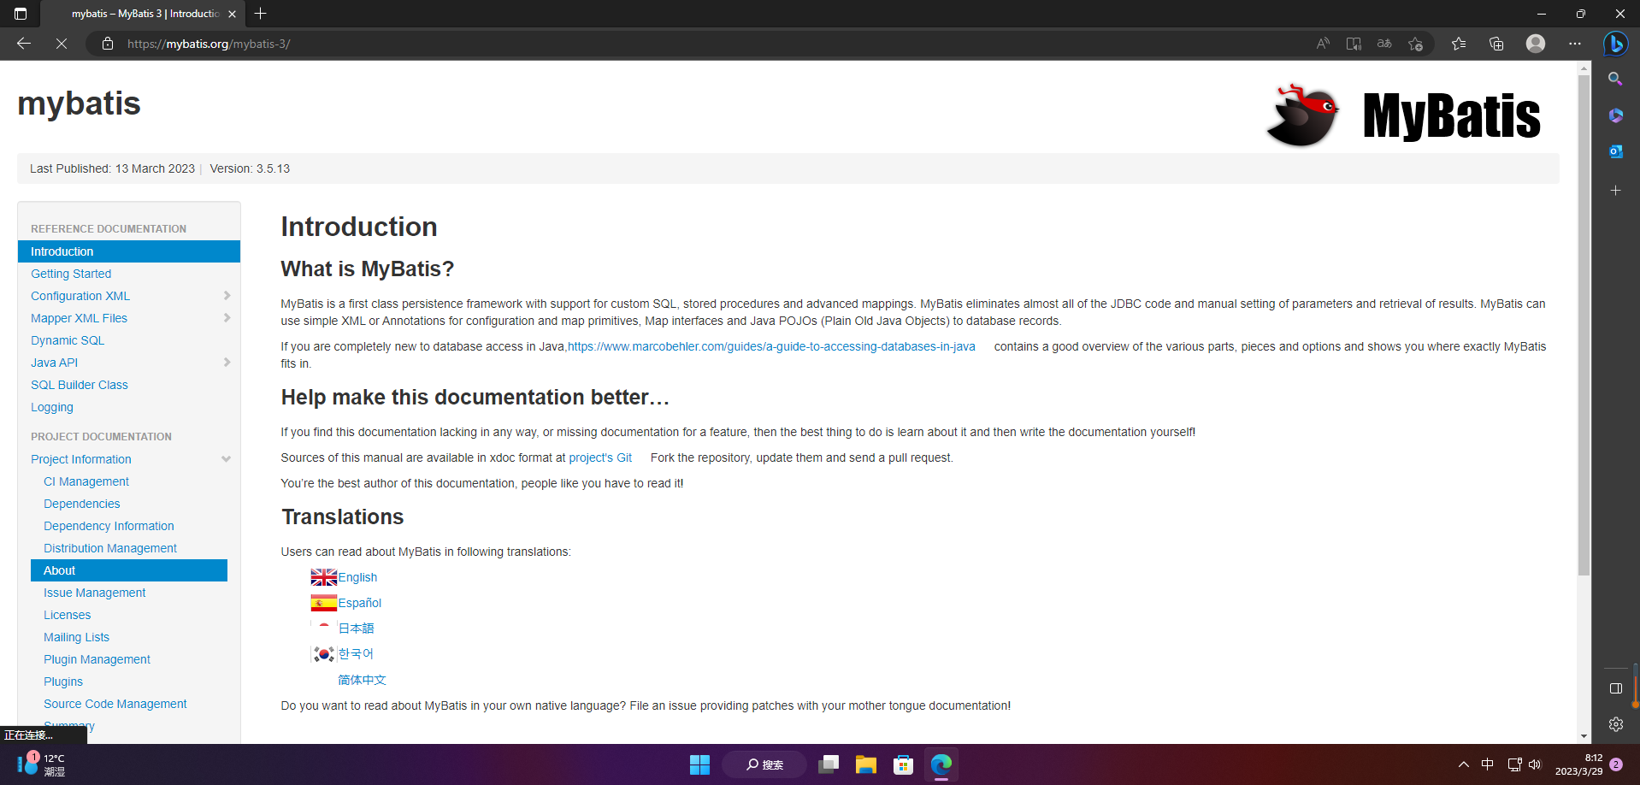Choose the Español translation link
This screenshot has height=785, width=1640.
[x=360, y=603]
